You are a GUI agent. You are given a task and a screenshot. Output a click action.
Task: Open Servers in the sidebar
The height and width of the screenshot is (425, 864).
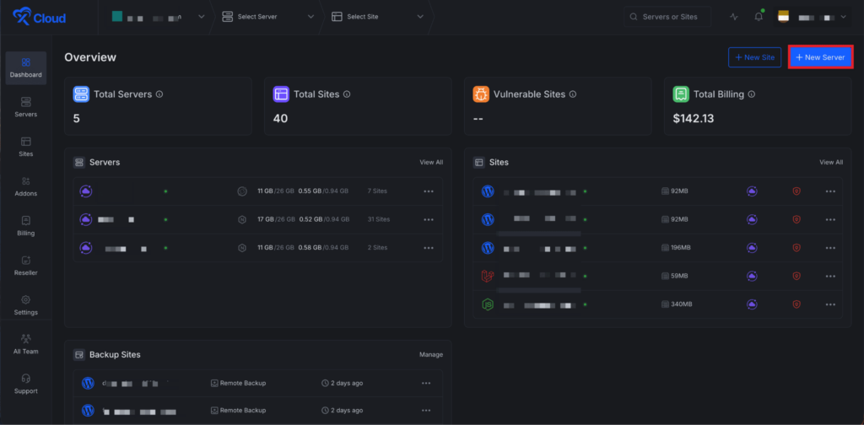tap(26, 107)
